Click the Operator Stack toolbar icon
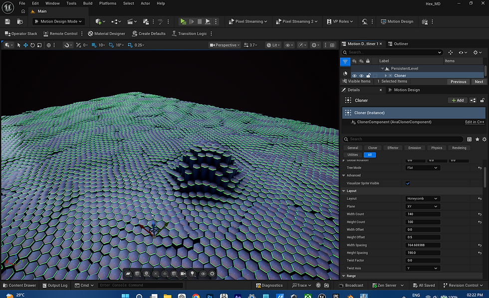Screen dimensions: 489x298 [7, 33]
